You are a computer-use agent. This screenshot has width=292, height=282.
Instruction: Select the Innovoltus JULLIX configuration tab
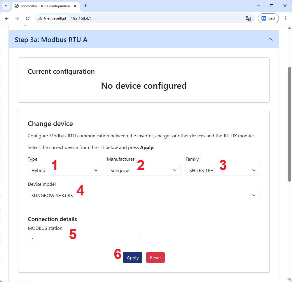click(44, 6)
